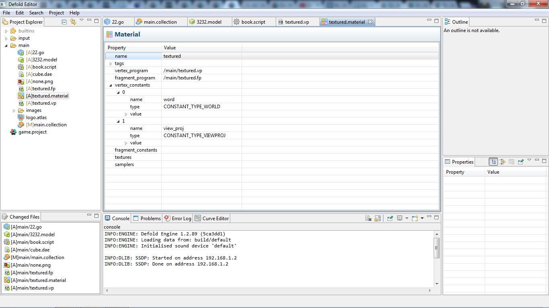The height and width of the screenshot is (308, 549).
Task: Click Open Console icon in console toolbar
Action: (x=415, y=218)
